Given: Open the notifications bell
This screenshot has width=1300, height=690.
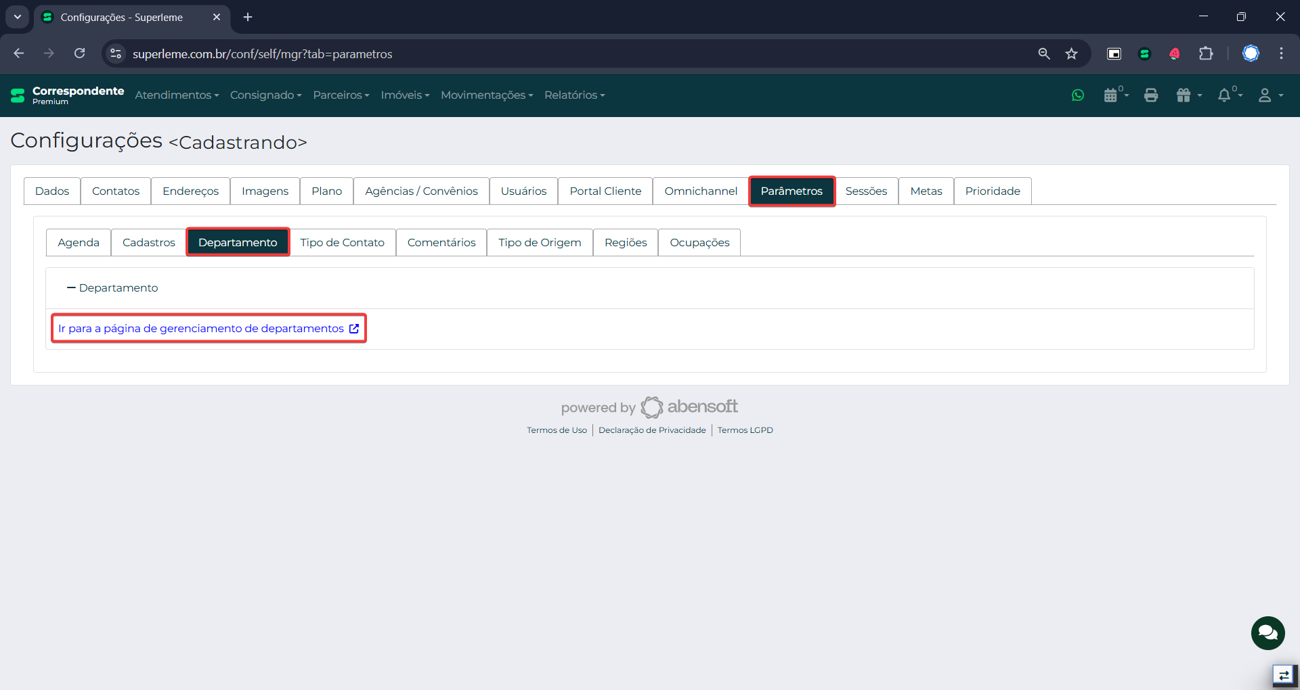Looking at the screenshot, I should pos(1228,95).
